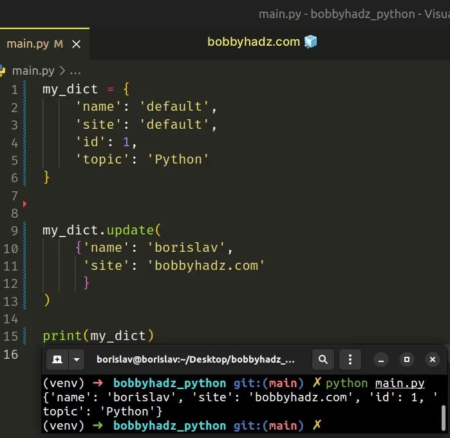
Task: Click the closing brace on line 6
Action: click(x=46, y=177)
